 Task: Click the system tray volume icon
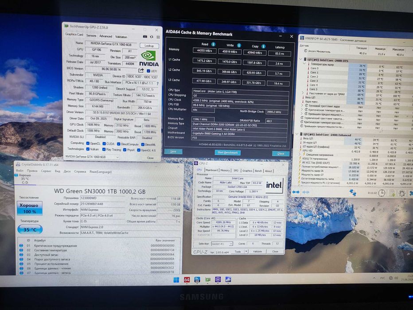(x=396, y=278)
